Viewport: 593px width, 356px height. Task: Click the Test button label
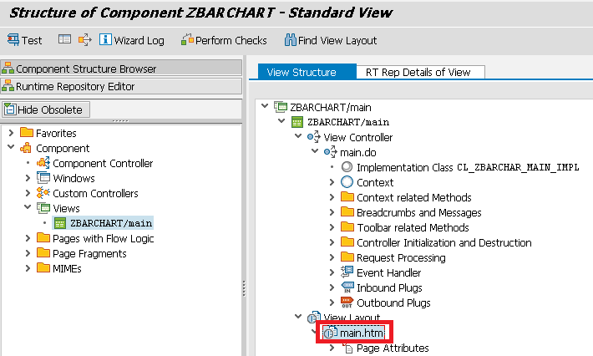pyautogui.click(x=32, y=40)
